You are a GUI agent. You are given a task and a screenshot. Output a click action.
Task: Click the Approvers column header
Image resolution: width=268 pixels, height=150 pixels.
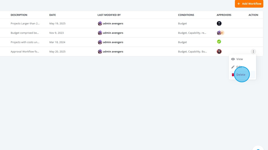pyautogui.click(x=224, y=15)
